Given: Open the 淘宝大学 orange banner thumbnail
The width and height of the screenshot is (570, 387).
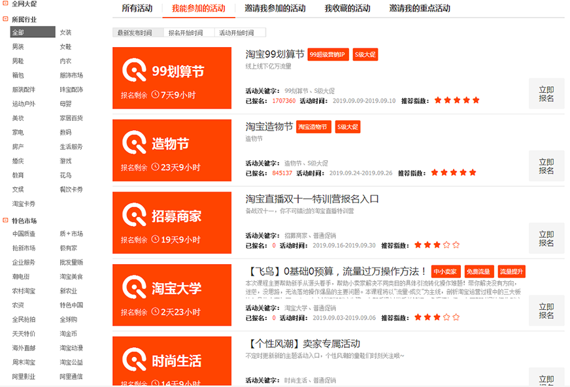Looking at the screenshot, I should point(172,295).
